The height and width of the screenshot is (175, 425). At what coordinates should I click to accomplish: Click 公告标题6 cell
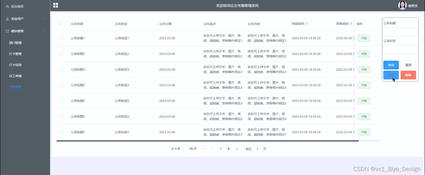[78, 116]
